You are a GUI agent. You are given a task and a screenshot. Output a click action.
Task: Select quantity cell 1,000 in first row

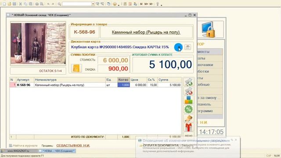[123, 85]
